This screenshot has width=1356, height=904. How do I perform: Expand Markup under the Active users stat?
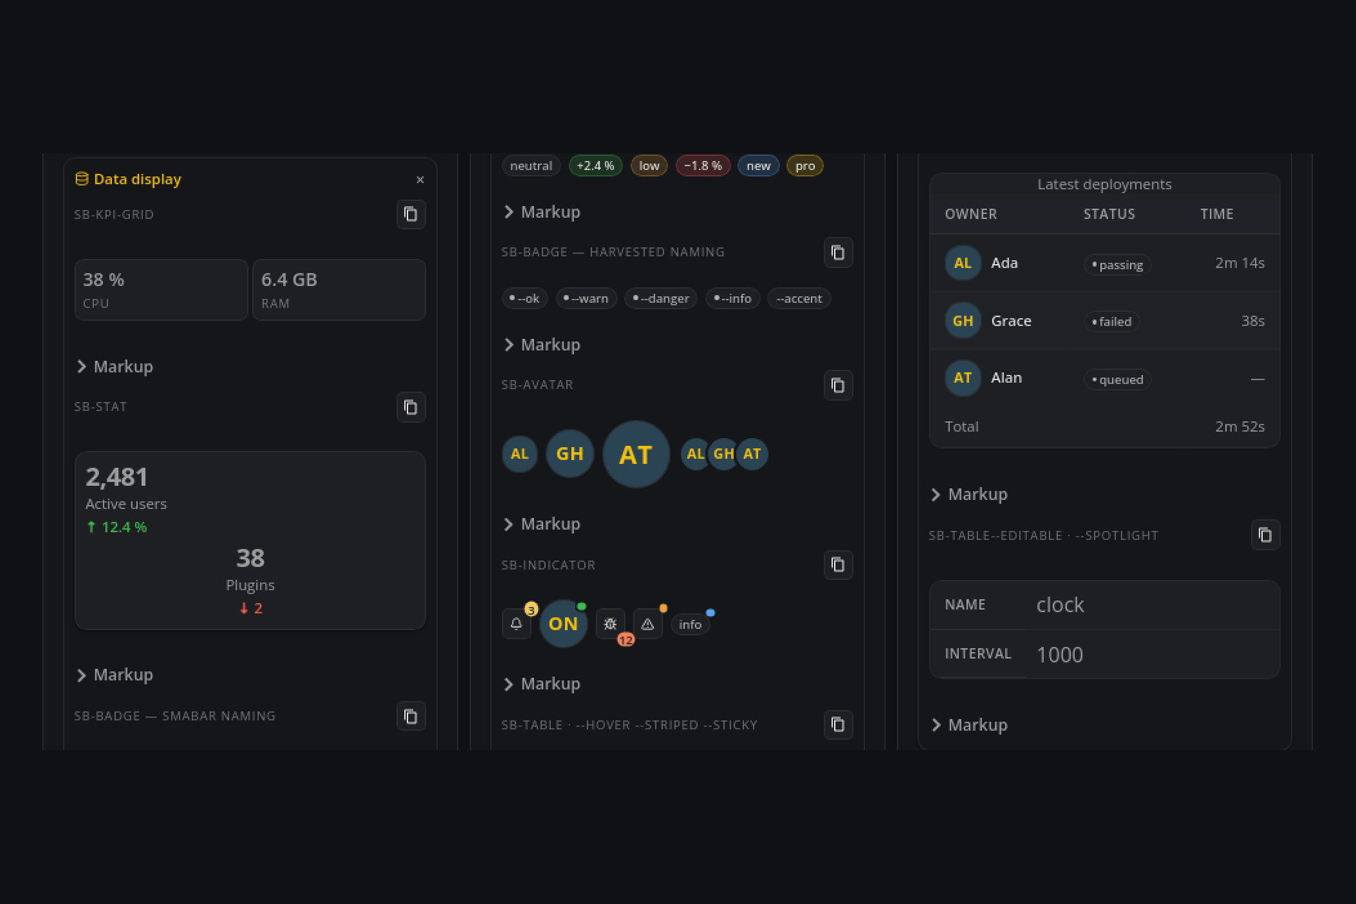tap(114, 674)
